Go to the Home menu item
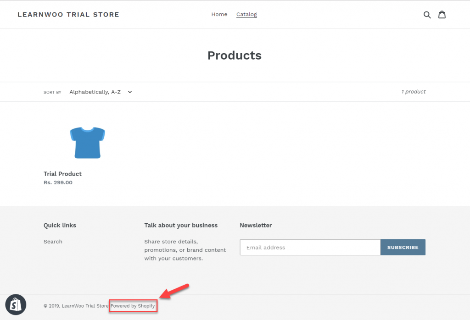This screenshot has width=470, height=320. (219, 14)
